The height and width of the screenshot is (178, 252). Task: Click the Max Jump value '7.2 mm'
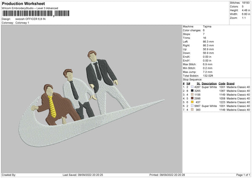tap(207, 72)
